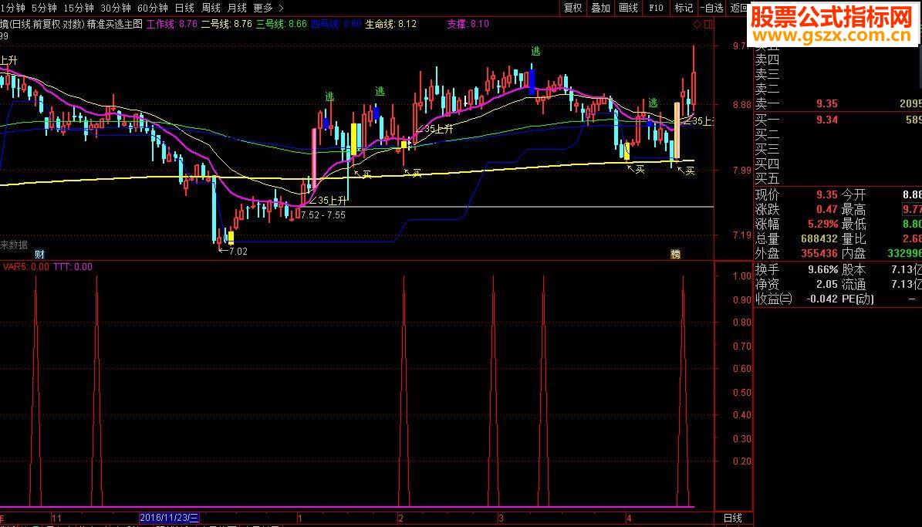Open the F10 company info
Image resolution: width=922 pixels, height=527 pixels.
point(656,8)
